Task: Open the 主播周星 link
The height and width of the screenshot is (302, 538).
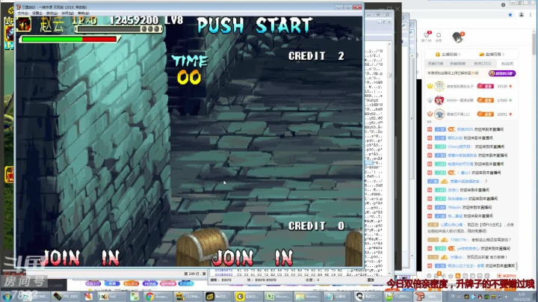Action: [x=492, y=55]
